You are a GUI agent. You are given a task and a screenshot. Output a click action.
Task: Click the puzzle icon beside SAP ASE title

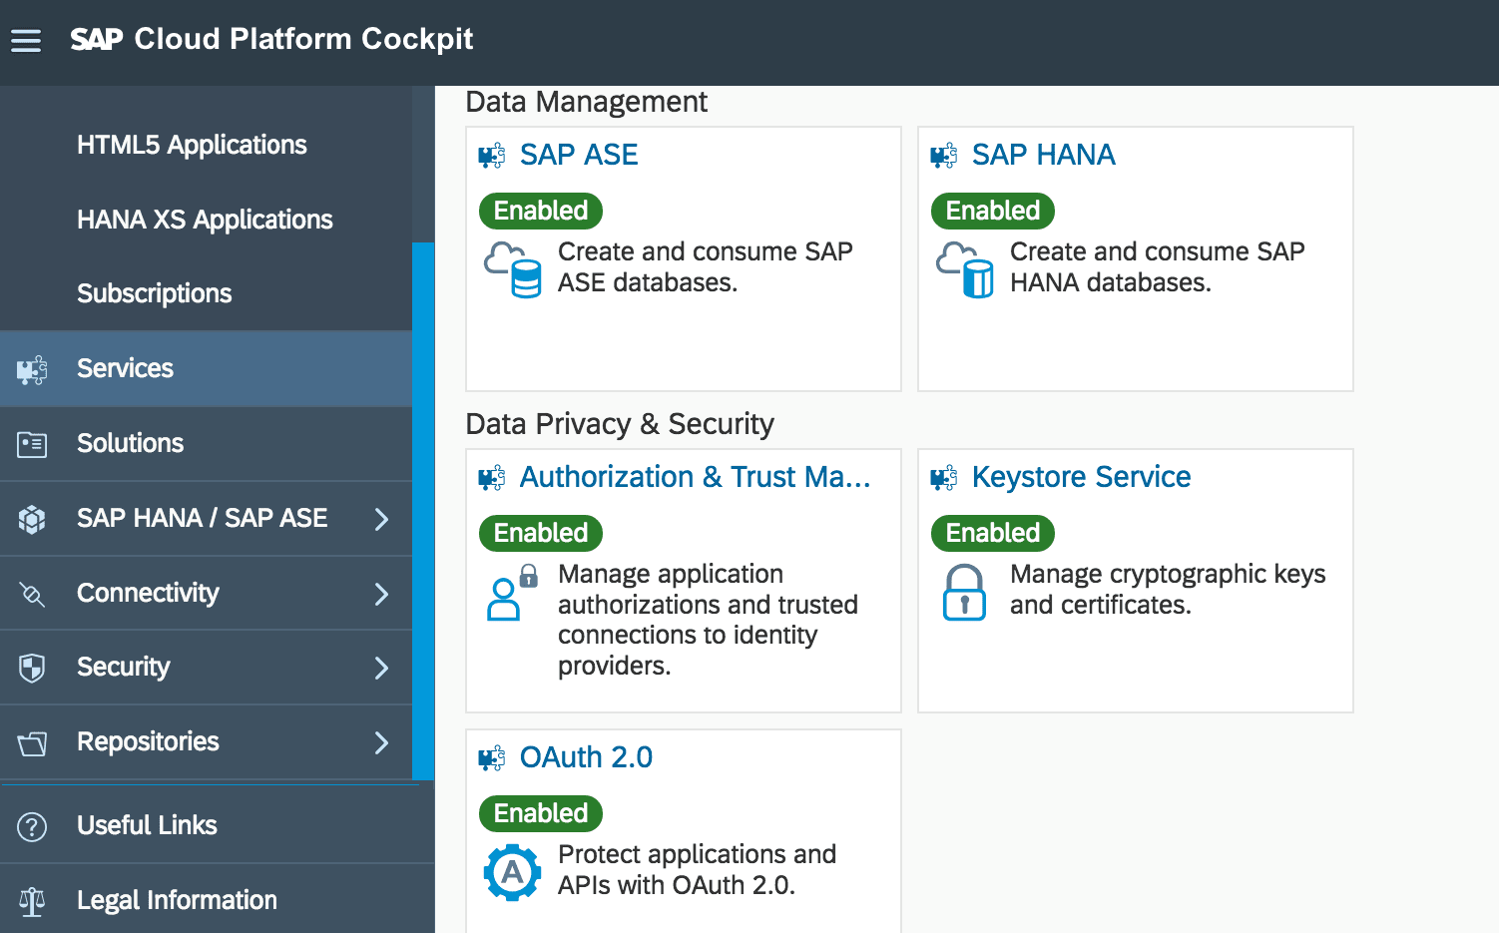492,156
